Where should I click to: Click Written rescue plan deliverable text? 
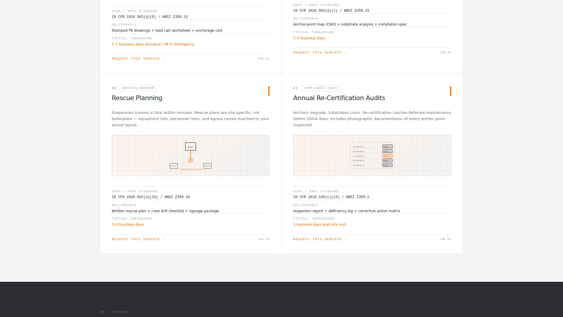(165, 211)
